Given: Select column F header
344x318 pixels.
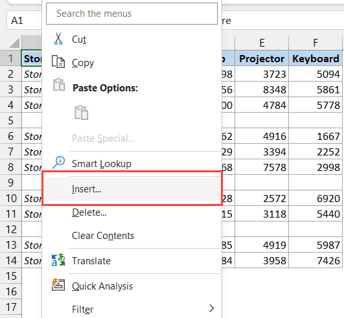Looking at the screenshot, I should 315,43.
